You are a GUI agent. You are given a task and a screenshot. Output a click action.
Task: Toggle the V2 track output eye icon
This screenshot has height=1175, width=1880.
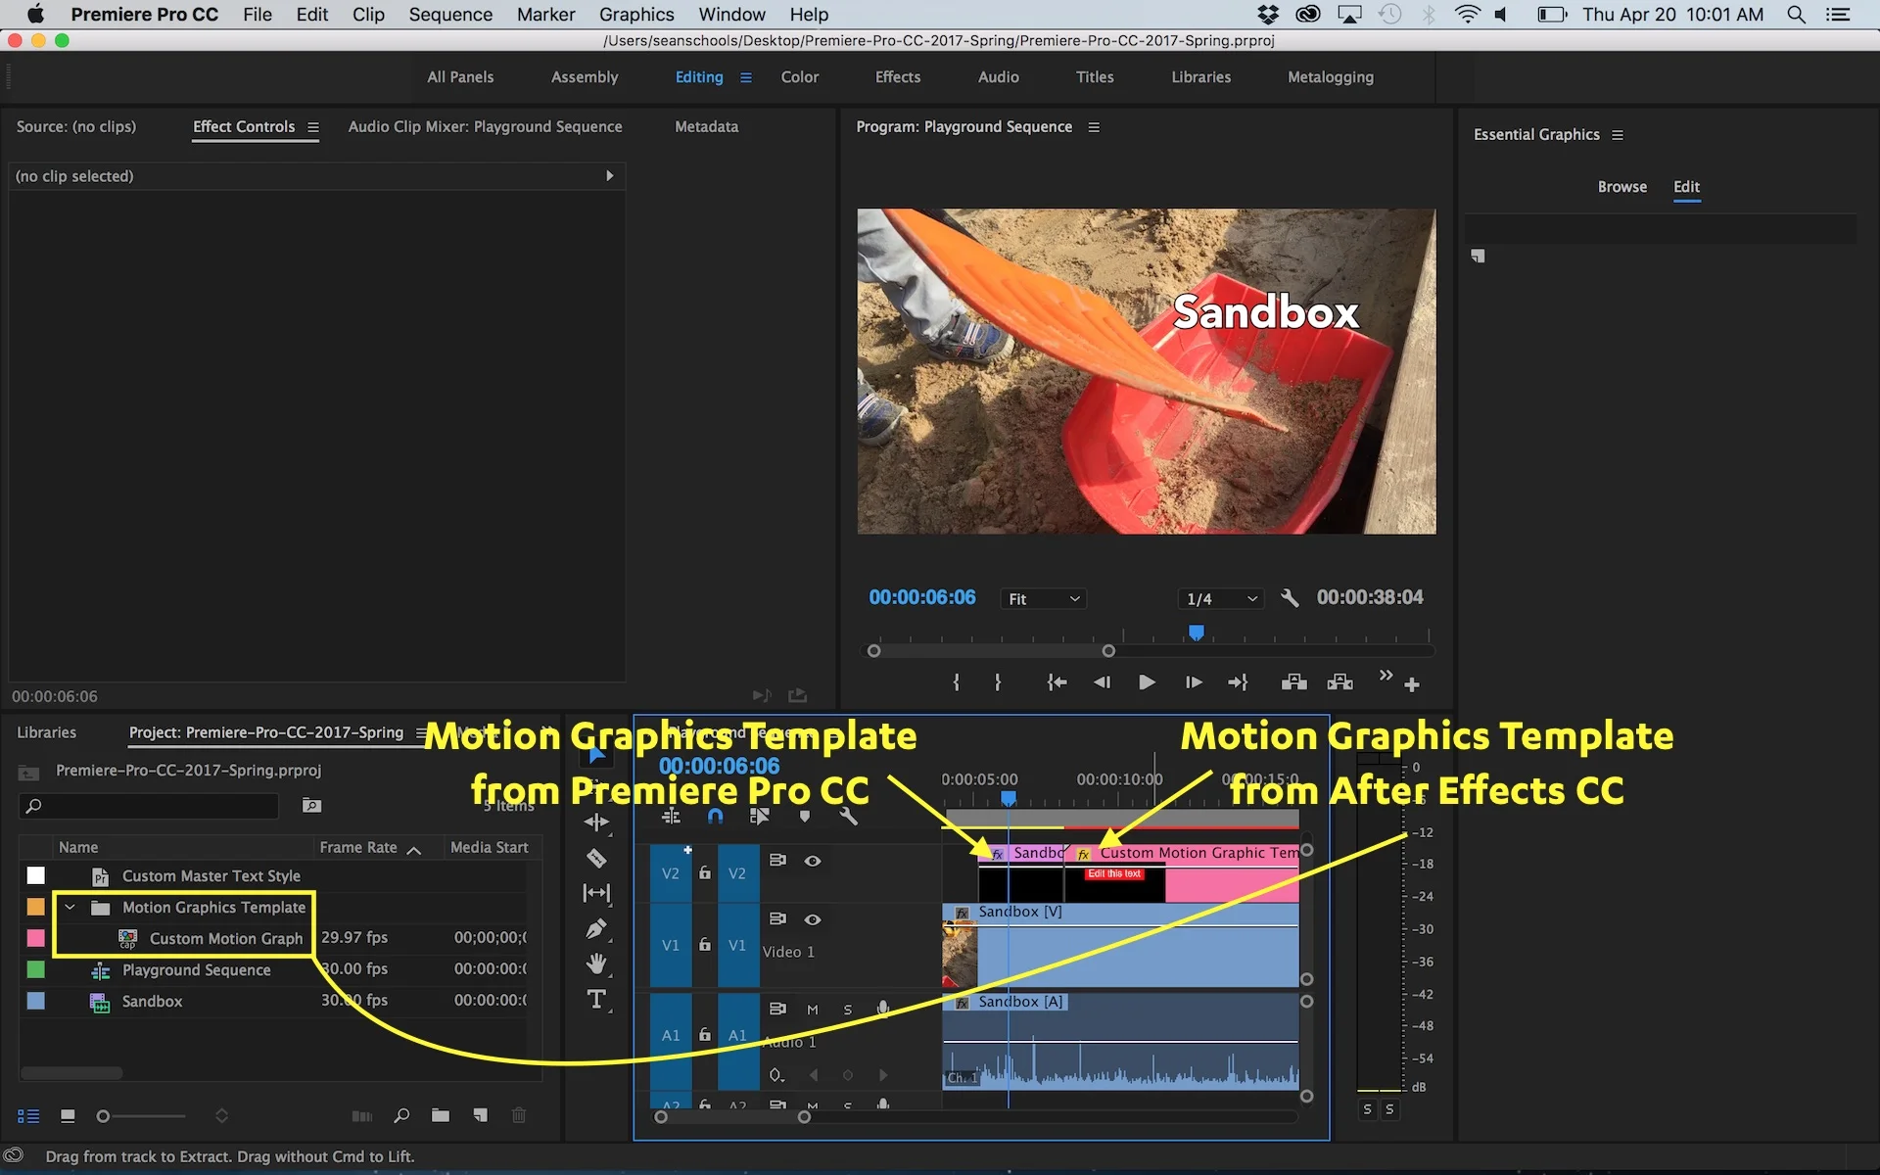813,861
